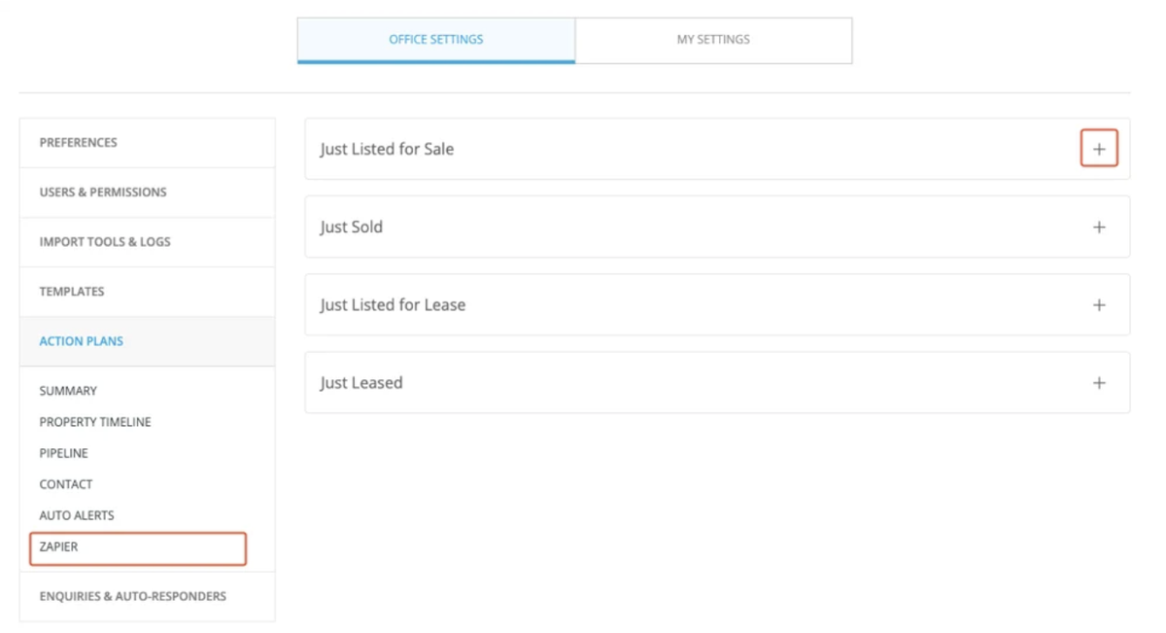Click plus icon on Just Sold row
The height and width of the screenshot is (633, 1166).
click(1099, 227)
